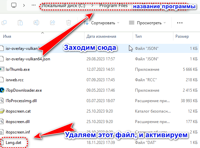Image resolution: width=200 pixels, height=148 pixels.
Task: Expand the chevron next to This PC icon
Action: pos(24,5)
